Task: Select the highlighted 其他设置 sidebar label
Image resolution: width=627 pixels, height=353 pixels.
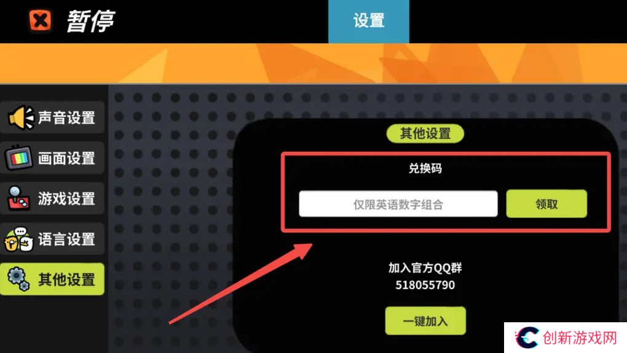Action: coord(67,279)
